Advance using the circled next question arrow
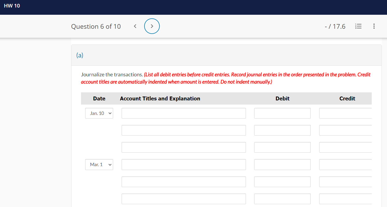 [152, 26]
